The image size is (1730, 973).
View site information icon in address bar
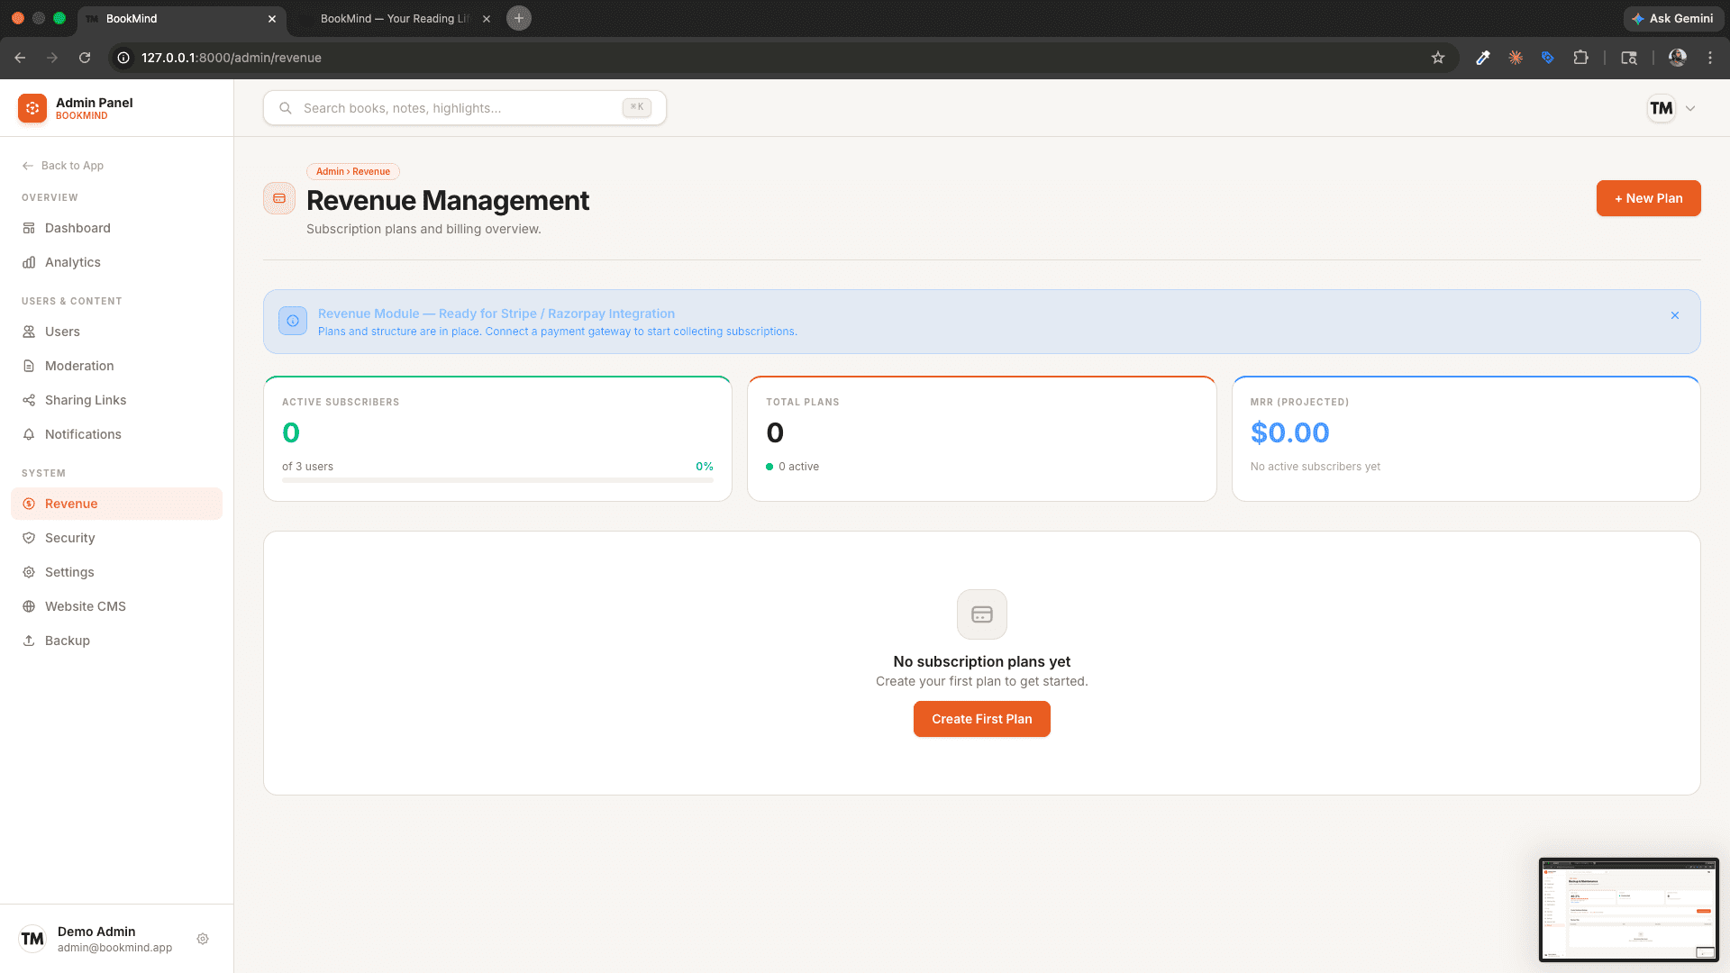(124, 58)
